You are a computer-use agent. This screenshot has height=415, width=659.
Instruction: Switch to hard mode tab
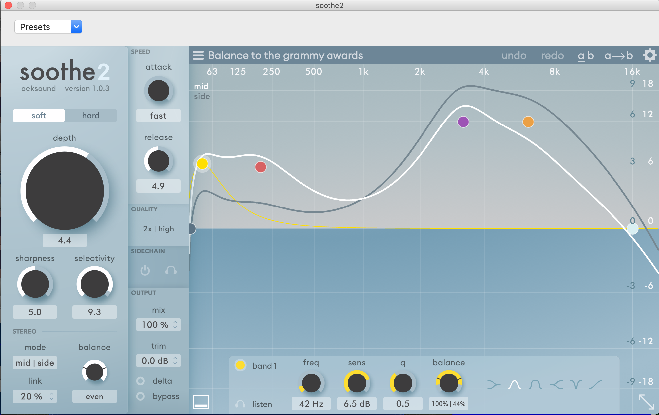point(91,116)
